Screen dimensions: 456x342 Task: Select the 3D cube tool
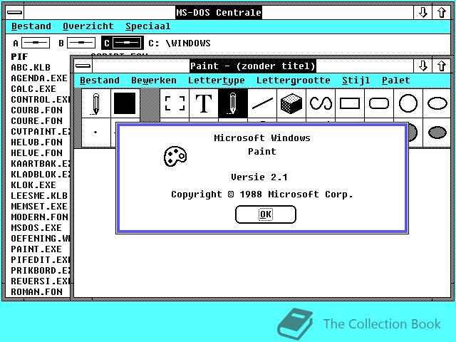tap(291, 103)
